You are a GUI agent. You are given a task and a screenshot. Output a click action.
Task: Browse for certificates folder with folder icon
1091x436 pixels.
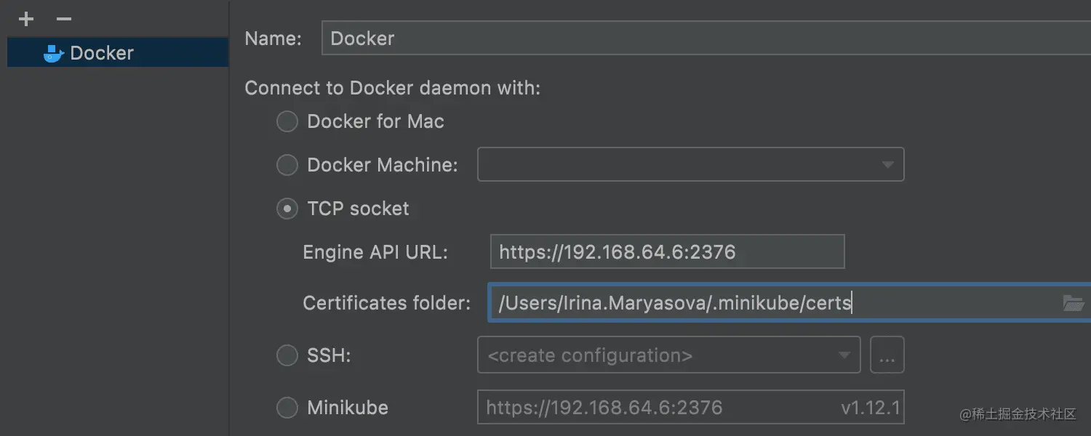1074,303
